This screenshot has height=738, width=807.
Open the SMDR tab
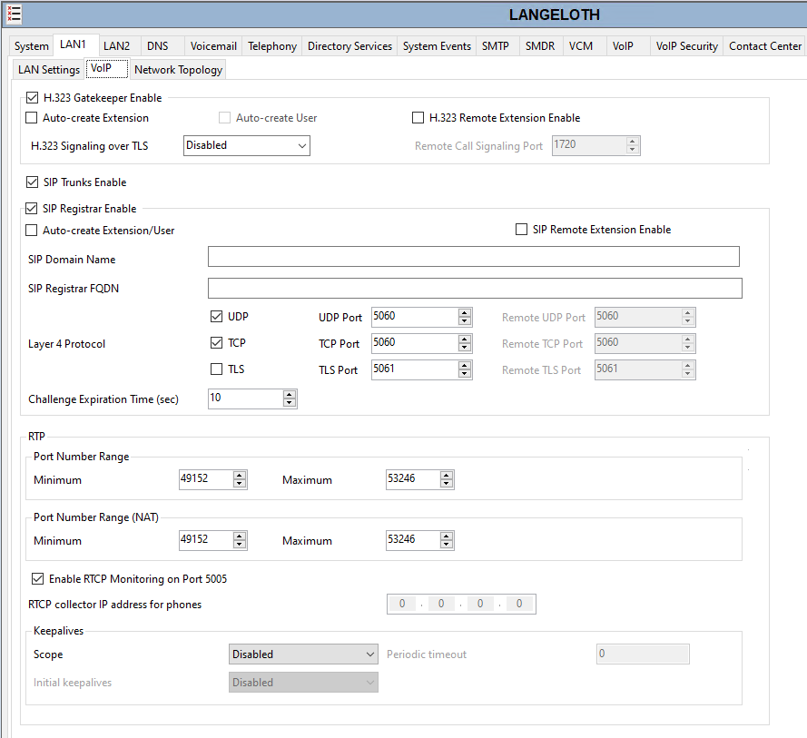(x=540, y=46)
